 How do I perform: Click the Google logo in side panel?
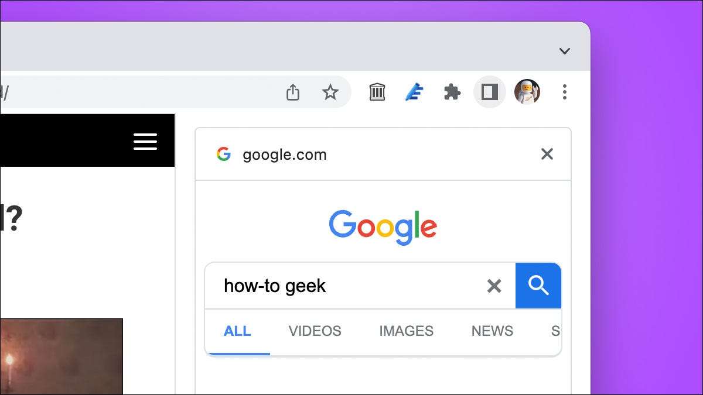(x=383, y=227)
